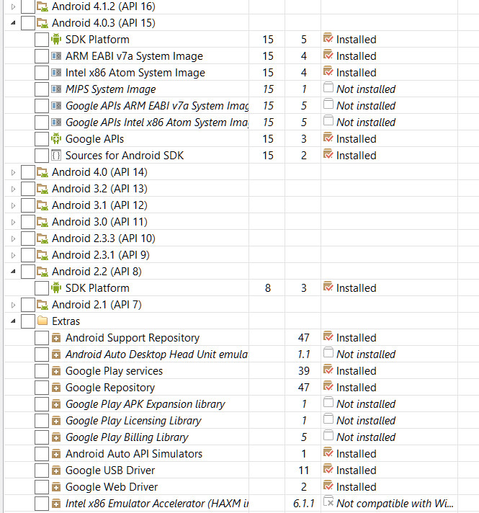479x513 pixels.
Task: Click the Android robot icon for API 15 SDK Platform
Action: [56, 39]
